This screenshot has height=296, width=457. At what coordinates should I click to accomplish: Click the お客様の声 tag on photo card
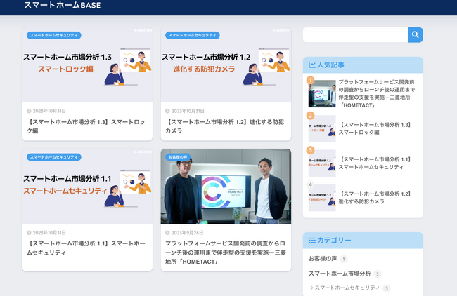178,157
